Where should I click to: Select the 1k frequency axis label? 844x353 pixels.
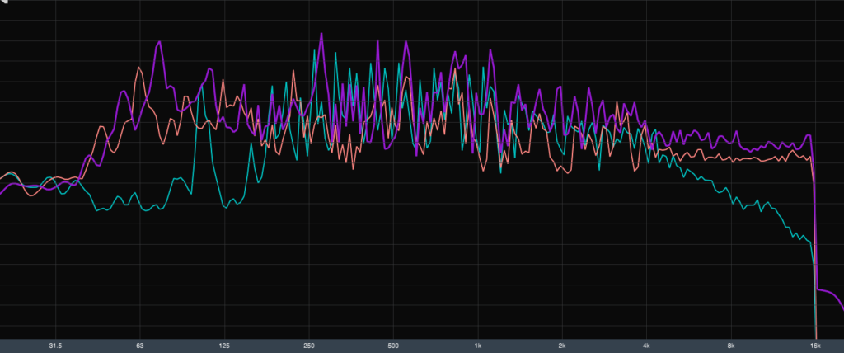(x=478, y=345)
